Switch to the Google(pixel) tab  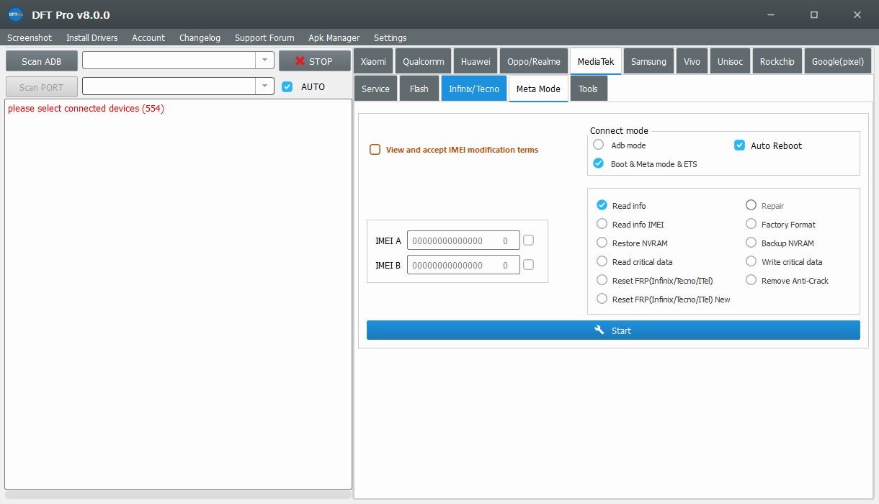coord(838,61)
